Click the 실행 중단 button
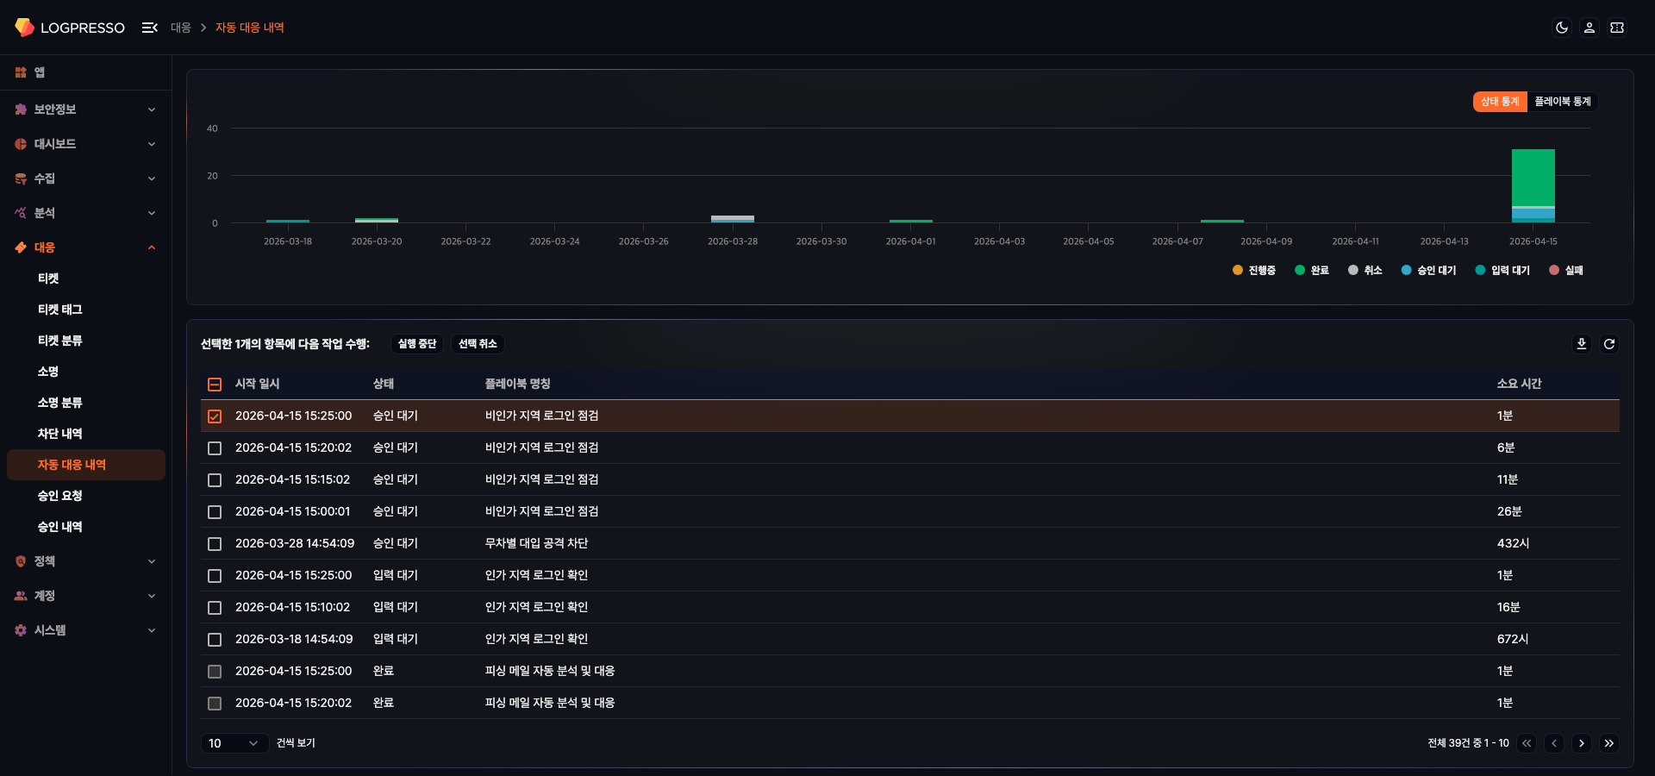Screen dimensions: 1655x776 coord(416,344)
